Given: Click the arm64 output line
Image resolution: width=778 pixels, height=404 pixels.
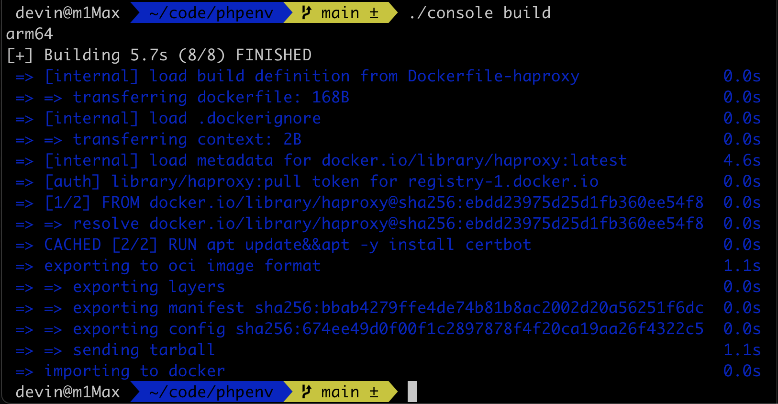Looking at the screenshot, I should click(30, 34).
